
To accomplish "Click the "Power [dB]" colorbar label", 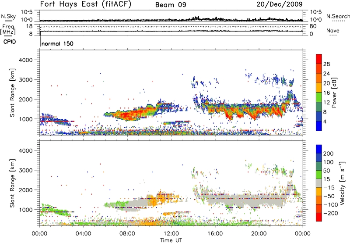I will (334, 93).
